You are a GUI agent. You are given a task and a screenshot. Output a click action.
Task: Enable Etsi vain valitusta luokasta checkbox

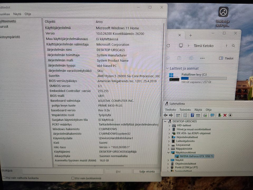[x=4, y=178]
